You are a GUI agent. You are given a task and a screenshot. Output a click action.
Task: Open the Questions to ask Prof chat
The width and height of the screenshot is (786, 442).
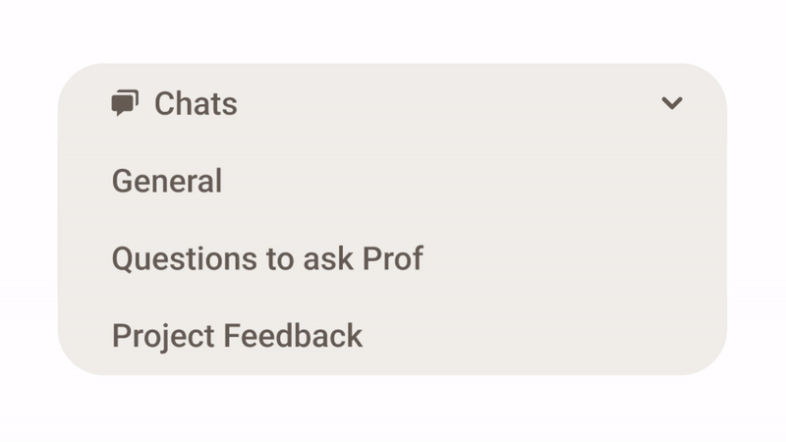pos(267,258)
